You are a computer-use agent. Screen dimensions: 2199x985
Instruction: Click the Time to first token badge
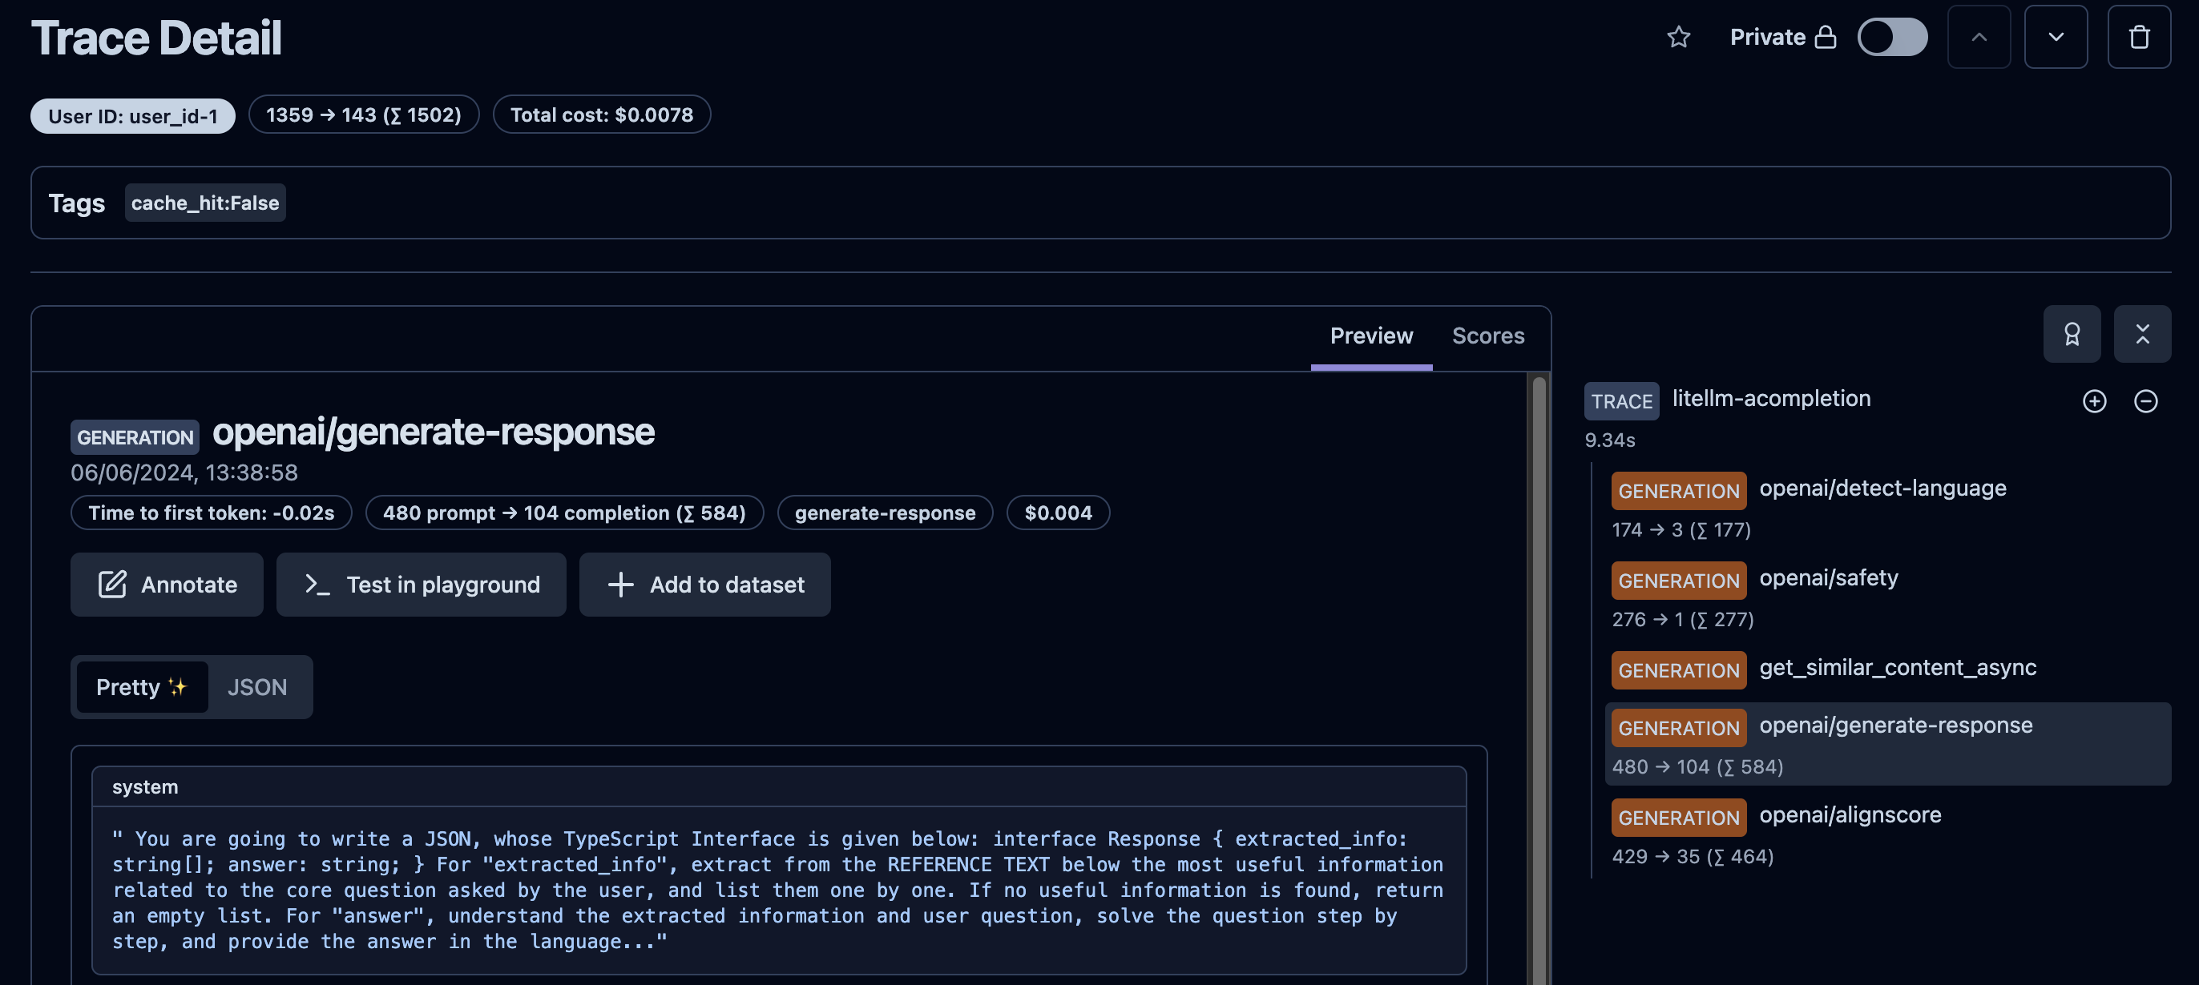[x=211, y=513]
